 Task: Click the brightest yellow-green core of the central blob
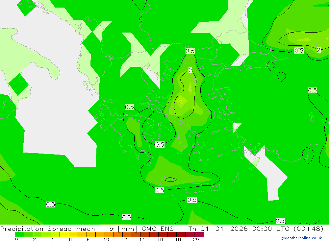tap(181, 102)
